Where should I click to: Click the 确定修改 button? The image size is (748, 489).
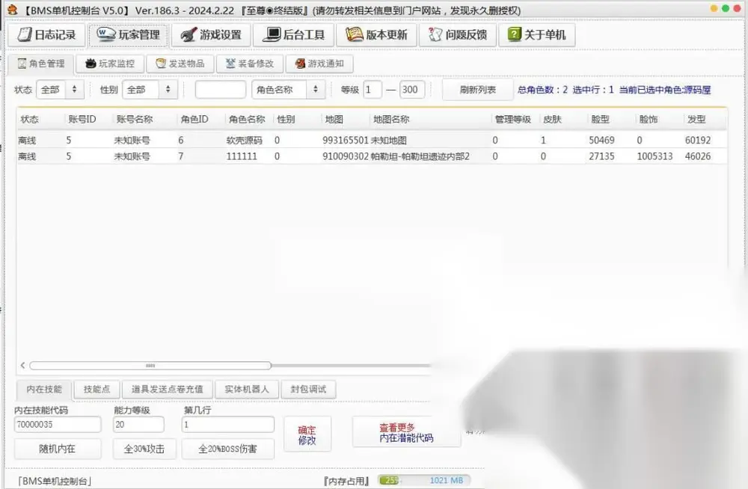[307, 434]
